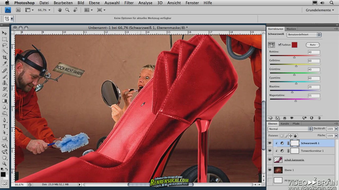The image size is (339, 190).
Task: Select the Rectangular Marquee tool
Action: coord(5,39)
